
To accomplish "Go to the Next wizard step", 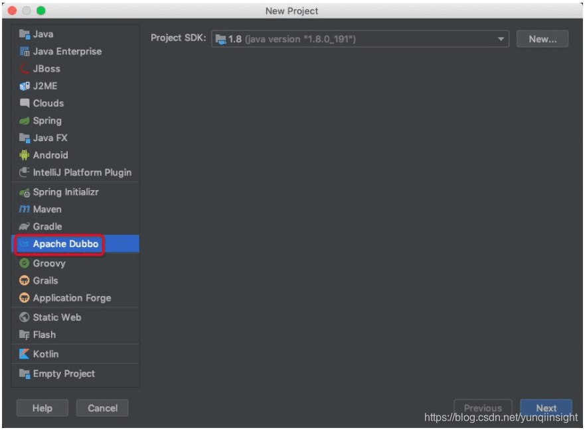I will point(546,408).
